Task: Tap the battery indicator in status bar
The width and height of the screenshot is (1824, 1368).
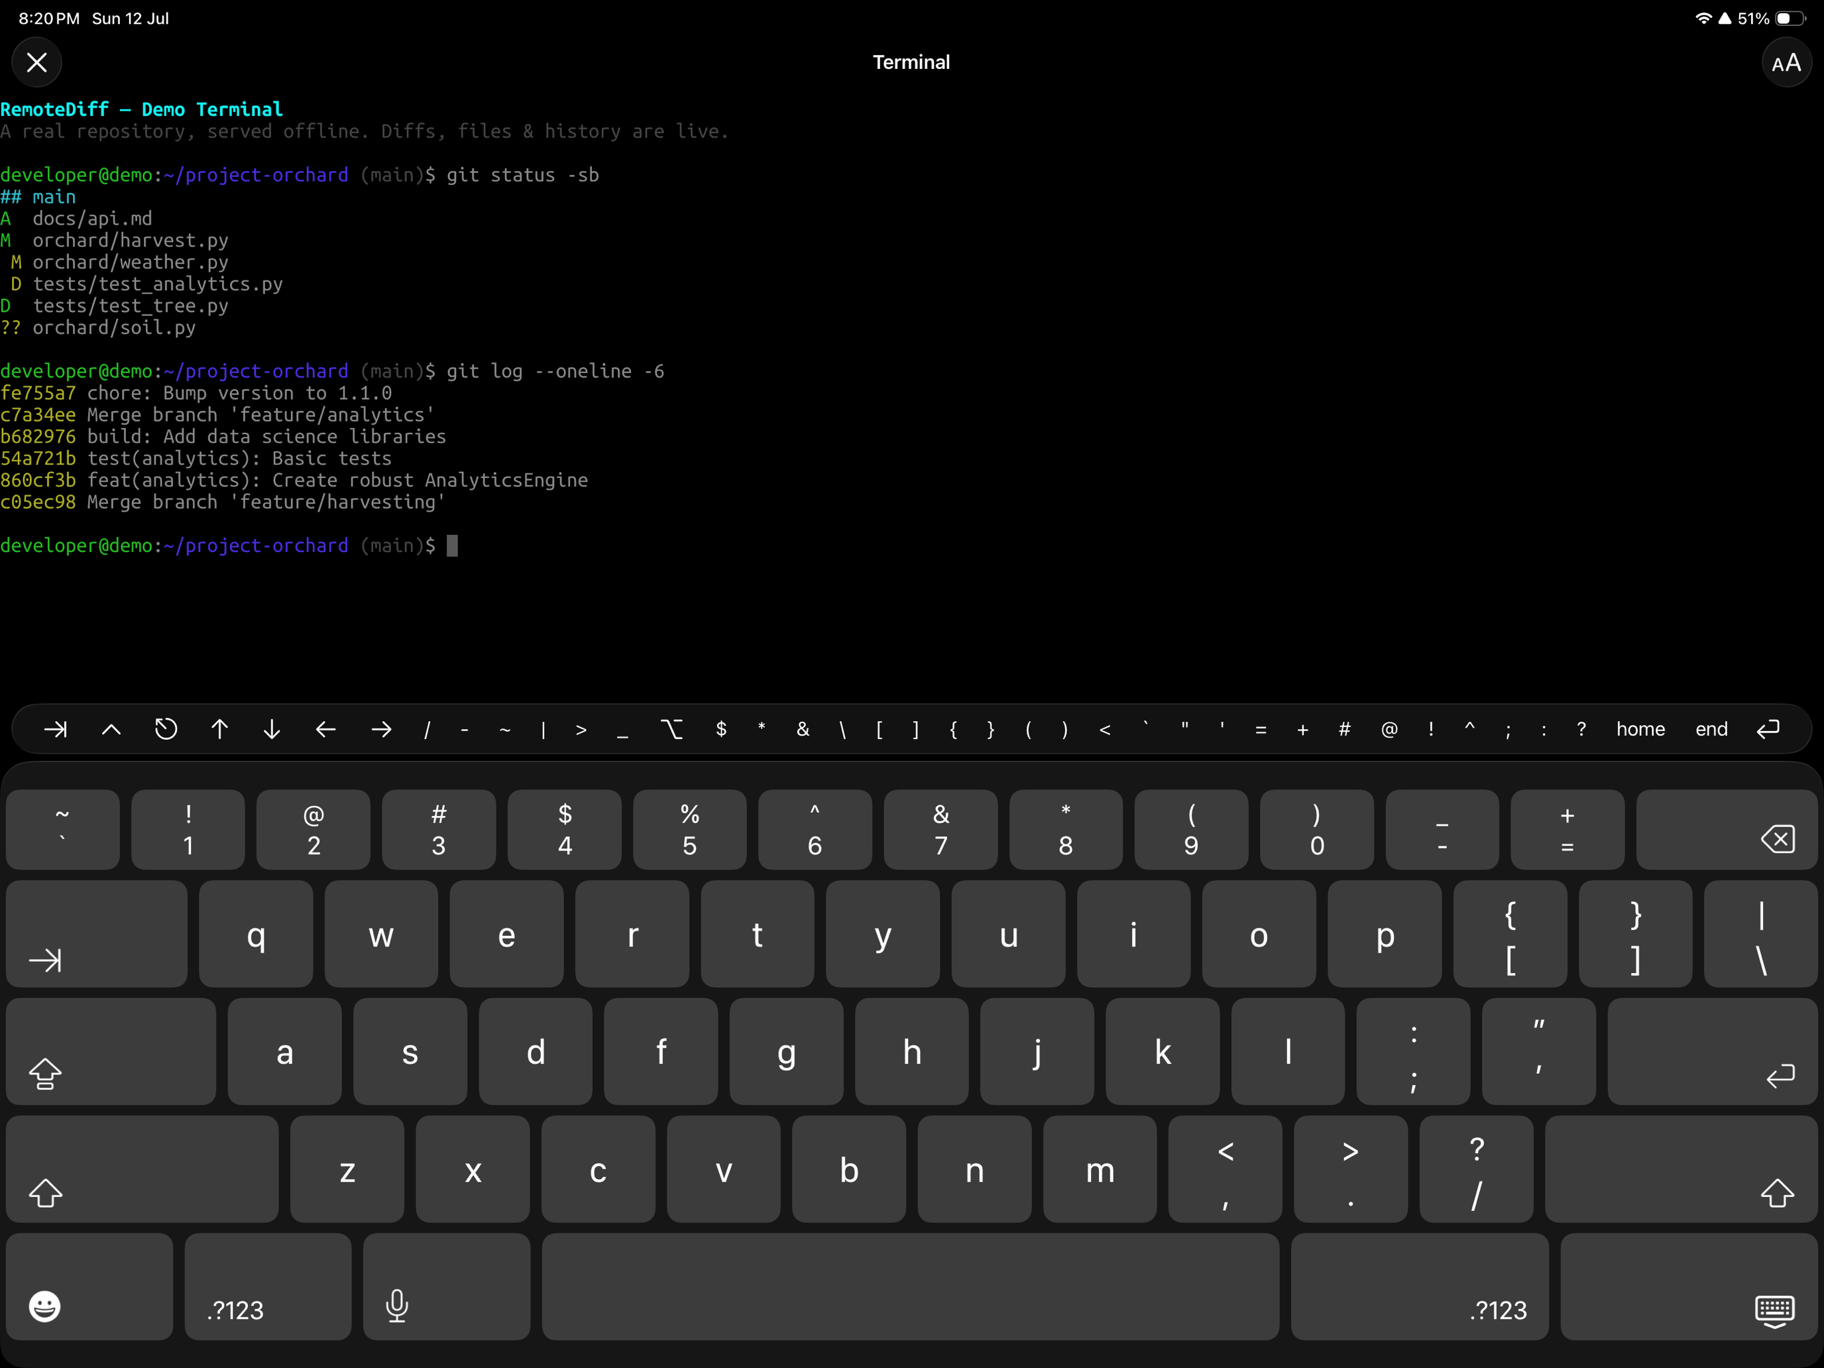Action: click(x=1790, y=18)
